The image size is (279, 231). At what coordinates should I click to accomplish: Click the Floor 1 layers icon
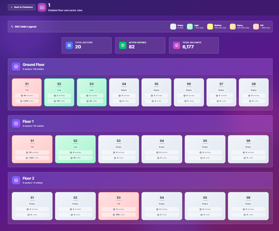click(16, 123)
